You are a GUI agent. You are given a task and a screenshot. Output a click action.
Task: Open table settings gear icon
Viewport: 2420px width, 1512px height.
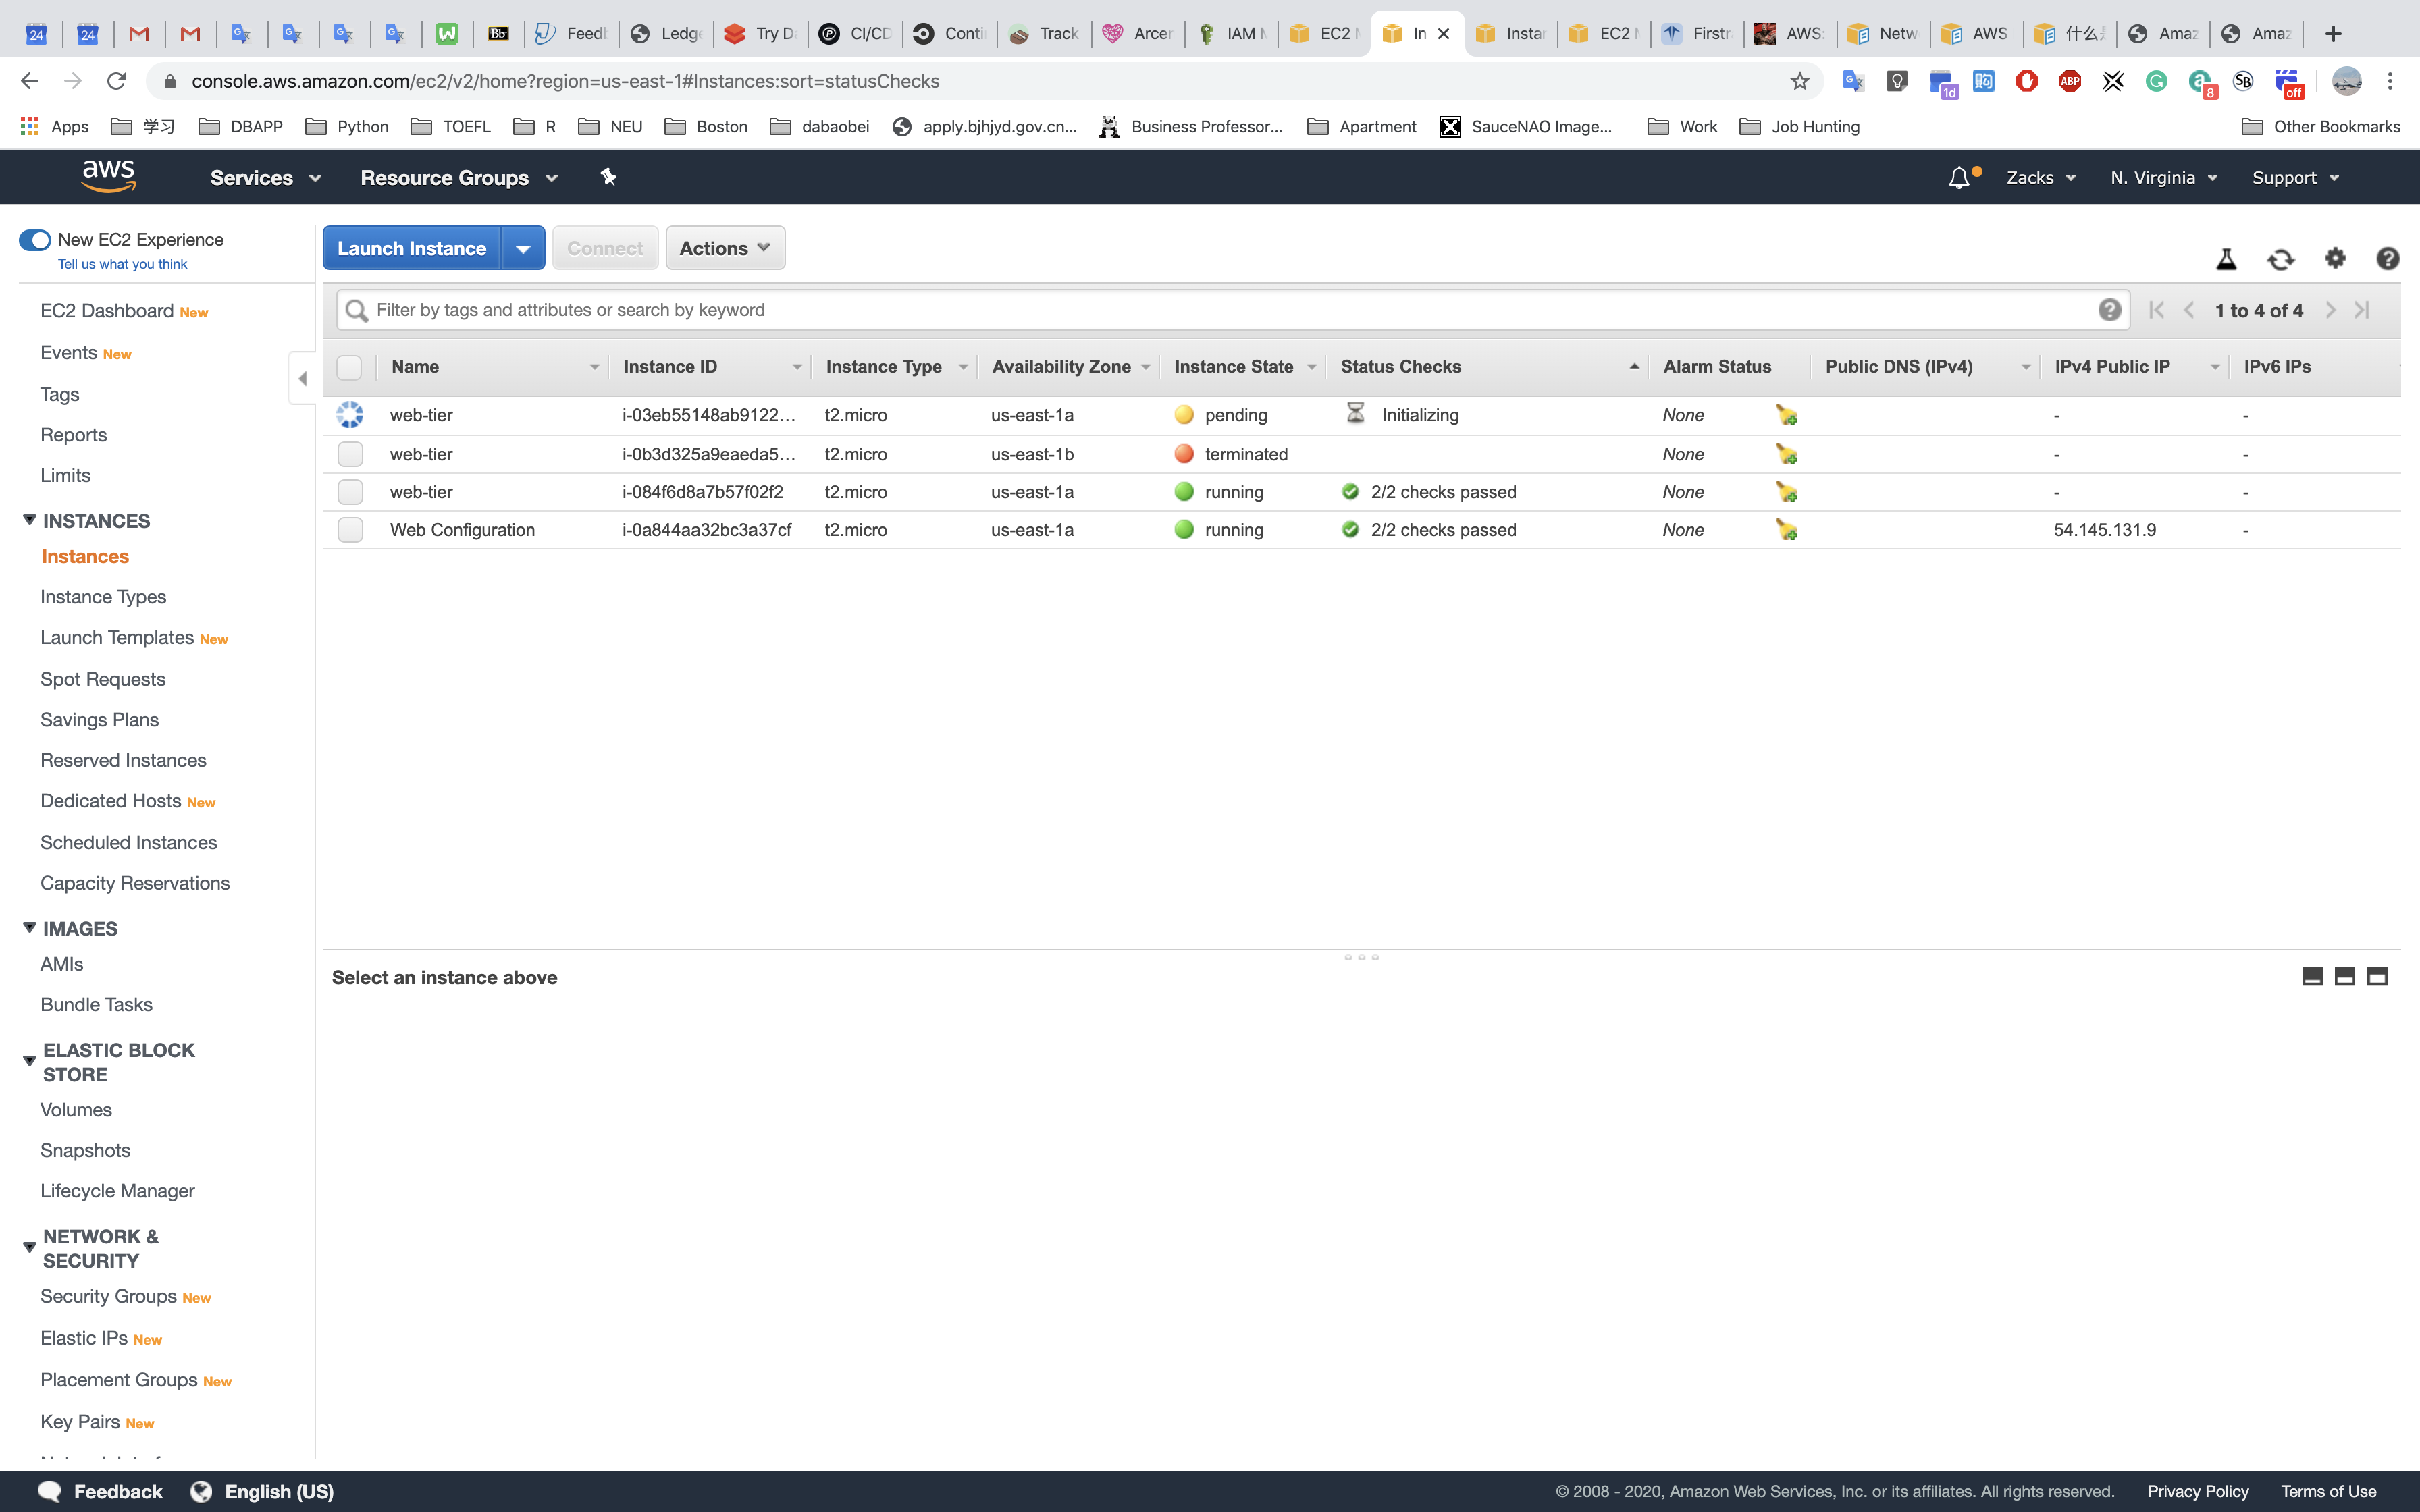pyautogui.click(x=2335, y=258)
